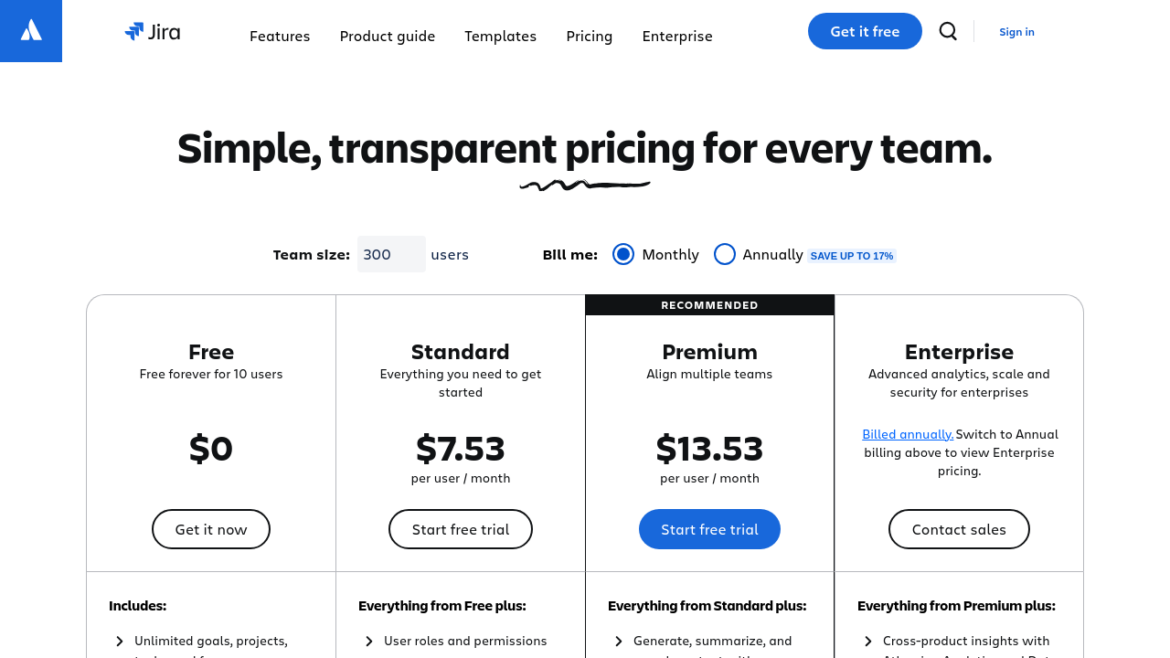
Task: Click the Jira logo
Action: (x=153, y=32)
